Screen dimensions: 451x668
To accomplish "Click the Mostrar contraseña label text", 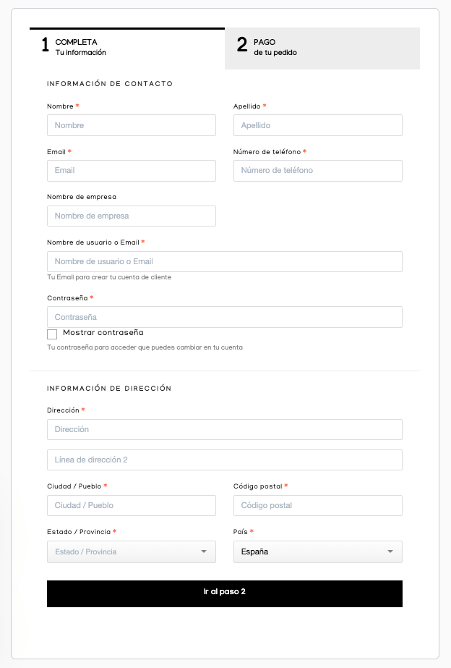I will [x=103, y=333].
